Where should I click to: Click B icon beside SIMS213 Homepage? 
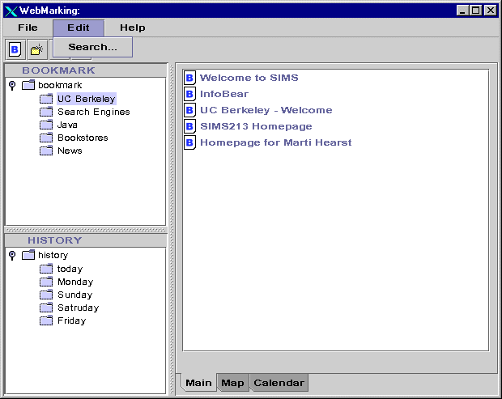point(189,126)
